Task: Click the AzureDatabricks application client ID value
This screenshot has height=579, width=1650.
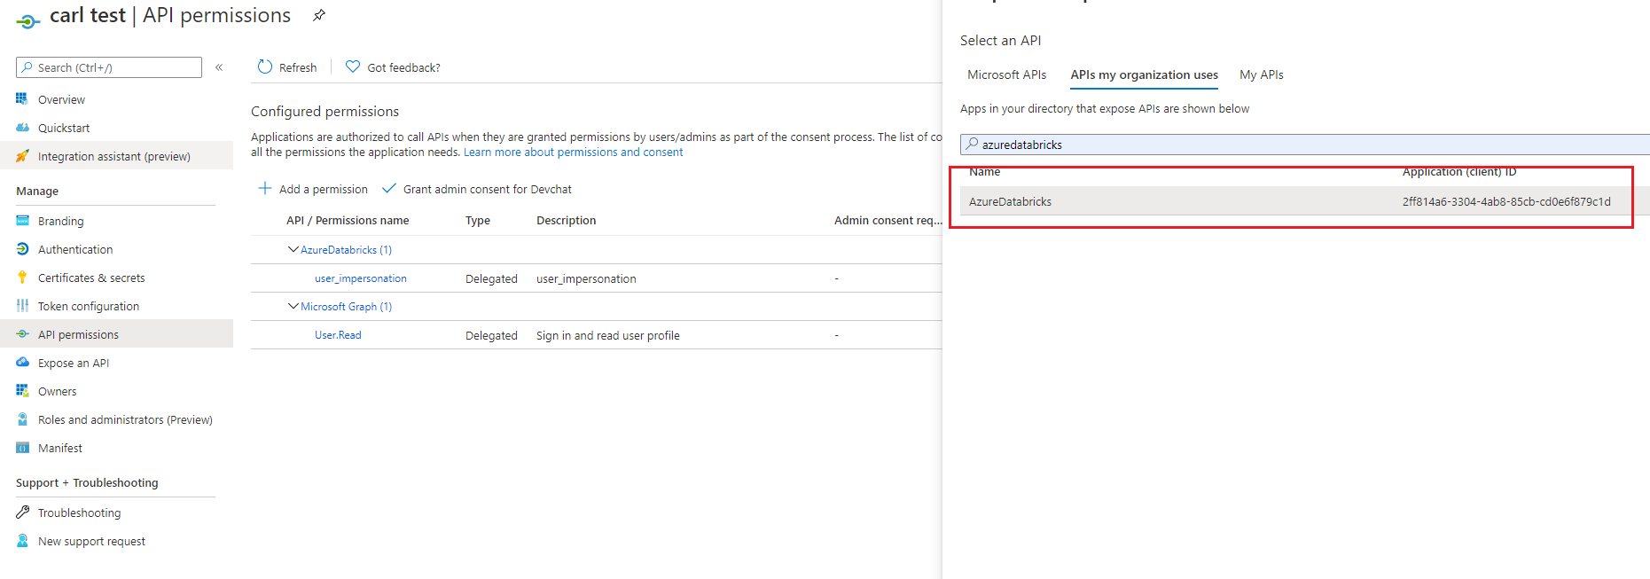Action: pyautogui.click(x=1506, y=201)
